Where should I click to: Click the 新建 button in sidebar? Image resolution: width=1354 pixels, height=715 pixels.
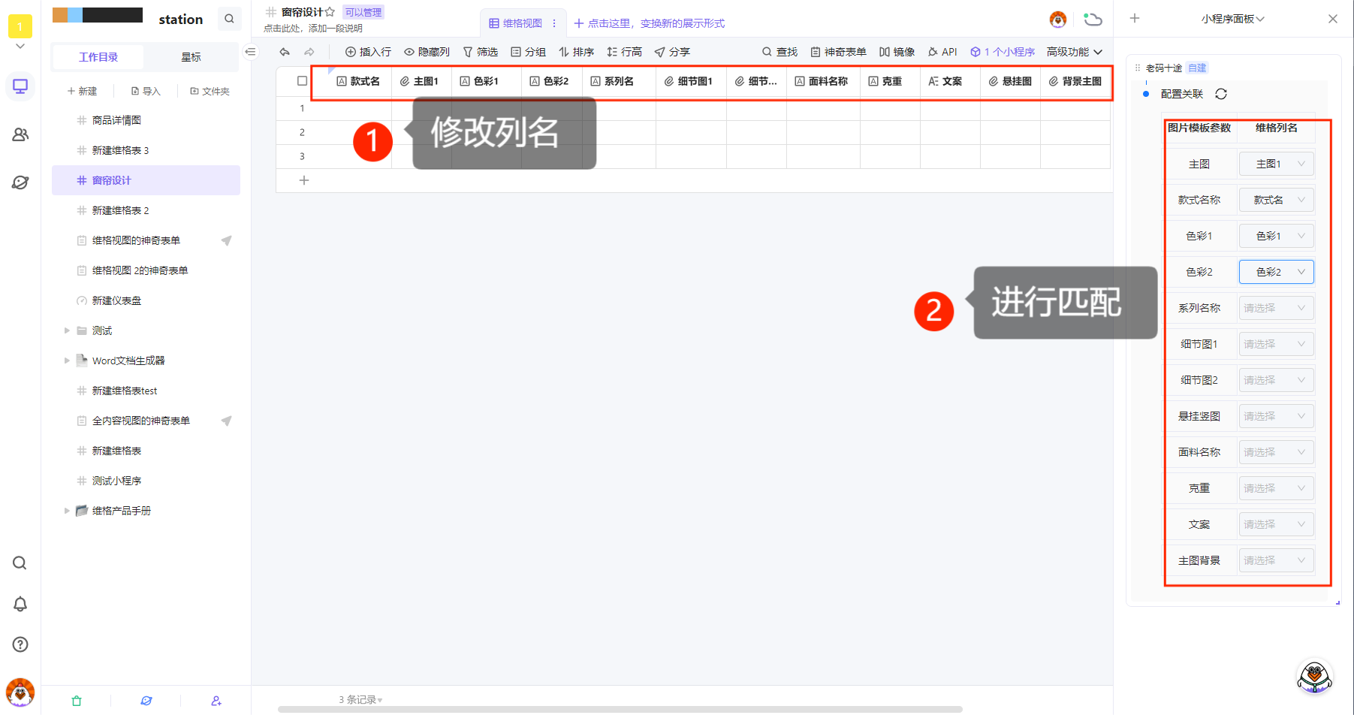pos(83,91)
